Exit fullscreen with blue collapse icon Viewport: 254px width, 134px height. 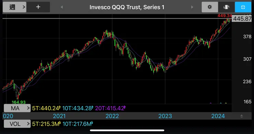pos(243,7)
